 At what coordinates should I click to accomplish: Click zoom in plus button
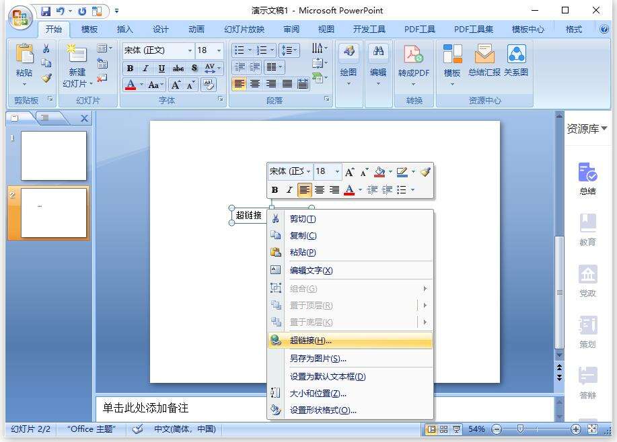click(x=575, y=429)
